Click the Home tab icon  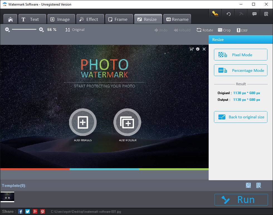pos(11,19)
